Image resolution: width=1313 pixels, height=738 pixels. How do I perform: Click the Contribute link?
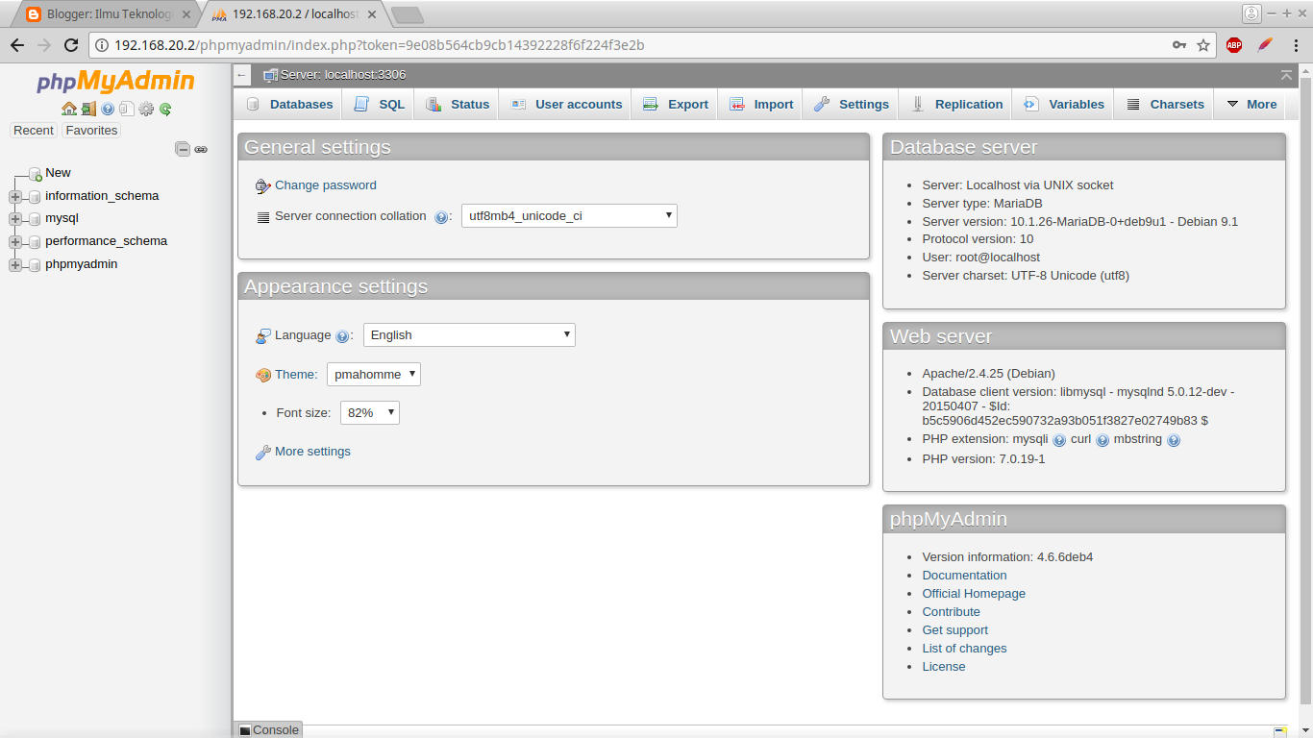click(951, 612)
